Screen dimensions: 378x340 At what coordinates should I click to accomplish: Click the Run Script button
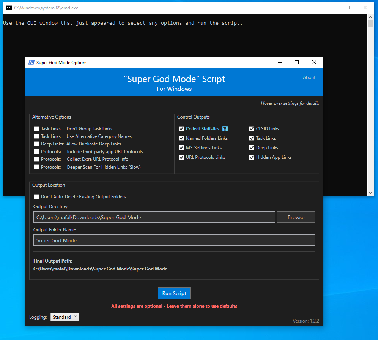click(174, 293)
